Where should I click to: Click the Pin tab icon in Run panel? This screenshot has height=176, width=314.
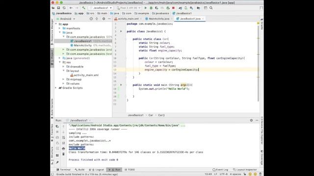pos(57,162)
